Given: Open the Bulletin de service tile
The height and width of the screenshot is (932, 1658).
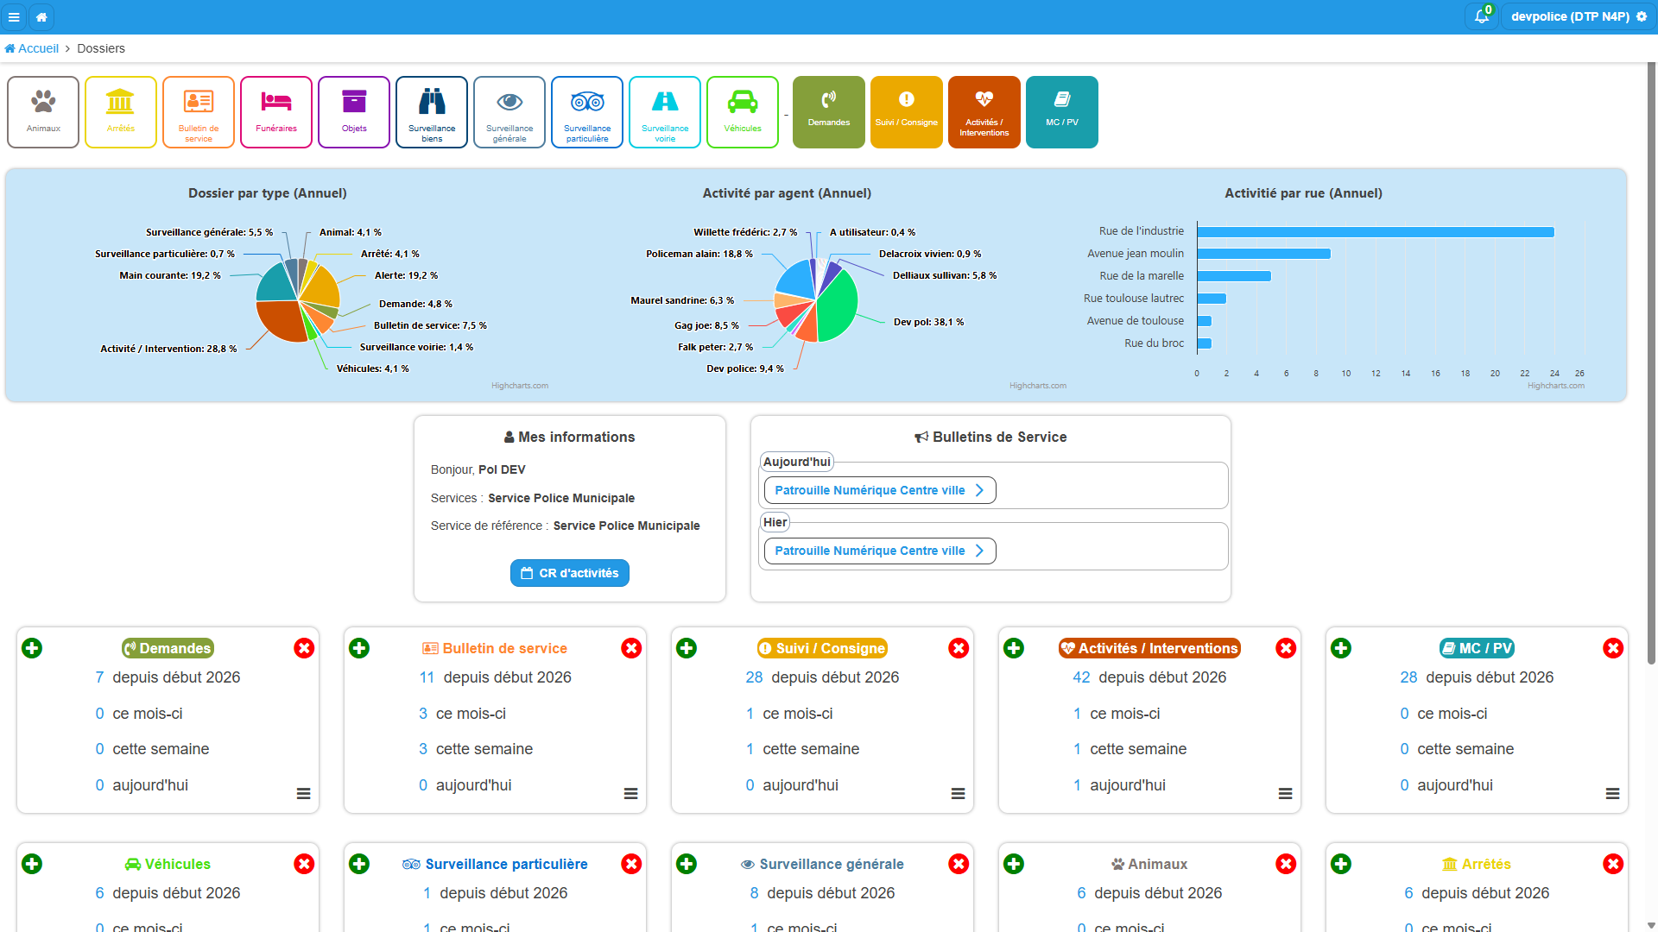Looking at the screenshot, I should (x=199, y=112).
